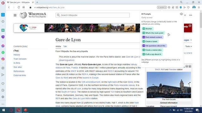The height and width of the screenshot is (113, 202).
Task: Open the Opera account profile icon
Action: click(x=194, y=7)
